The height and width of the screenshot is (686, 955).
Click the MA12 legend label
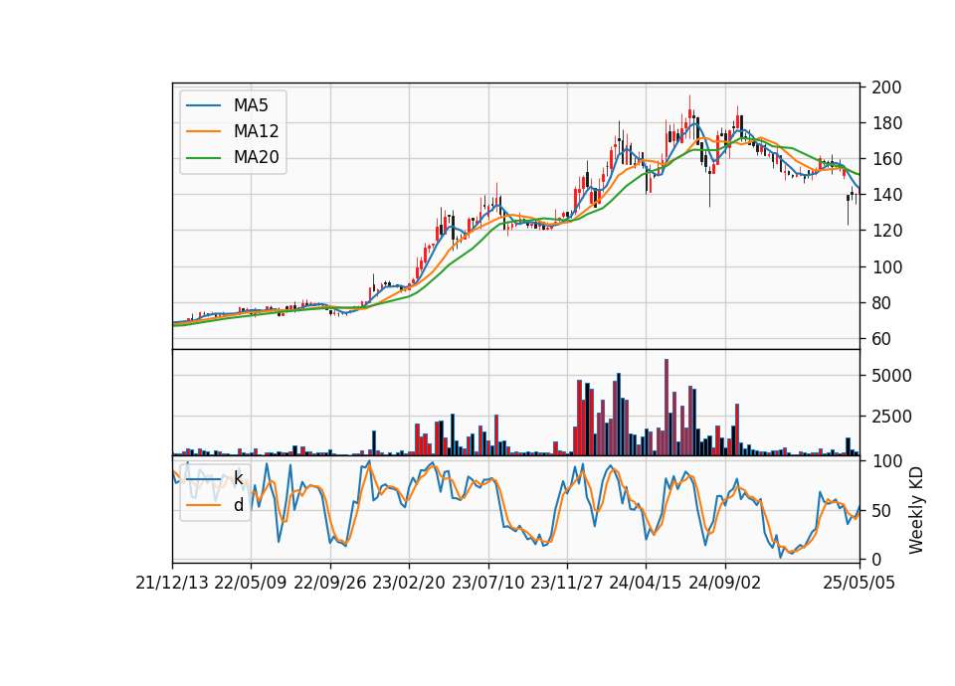tap(256, 131)
